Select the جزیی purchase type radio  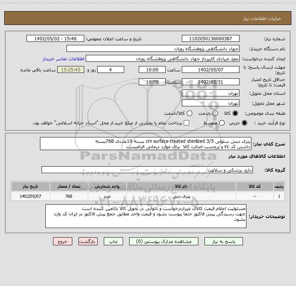(244, 123)
